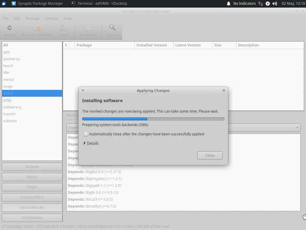Screen dimensions: 306x230
Task: Open the Dependencies combo box arrow
Action: tap(297, 128)
